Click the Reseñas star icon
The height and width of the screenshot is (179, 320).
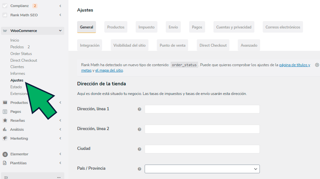click(x=5, y=120)
